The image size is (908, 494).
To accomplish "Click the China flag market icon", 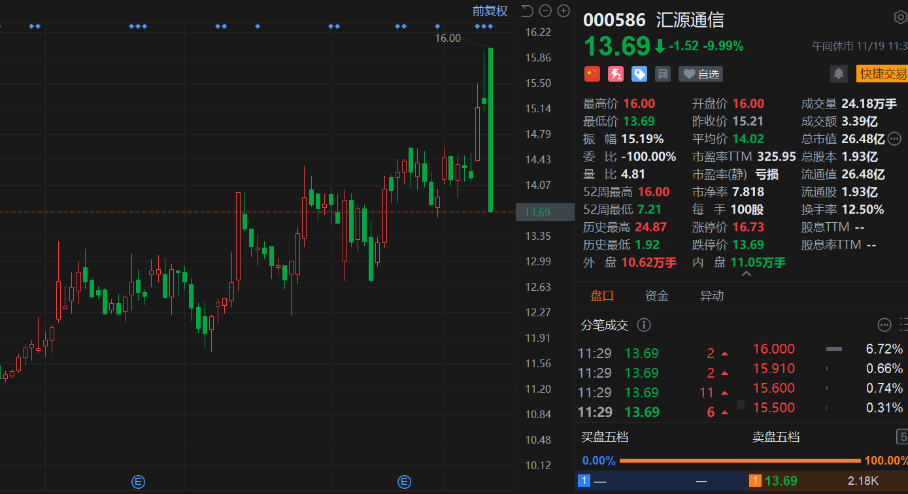I will 592,74.
